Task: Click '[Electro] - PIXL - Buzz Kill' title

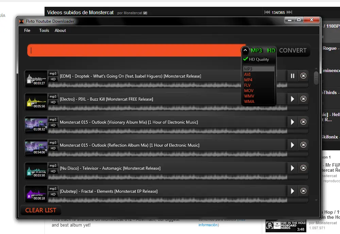Action: coord(106,99)
